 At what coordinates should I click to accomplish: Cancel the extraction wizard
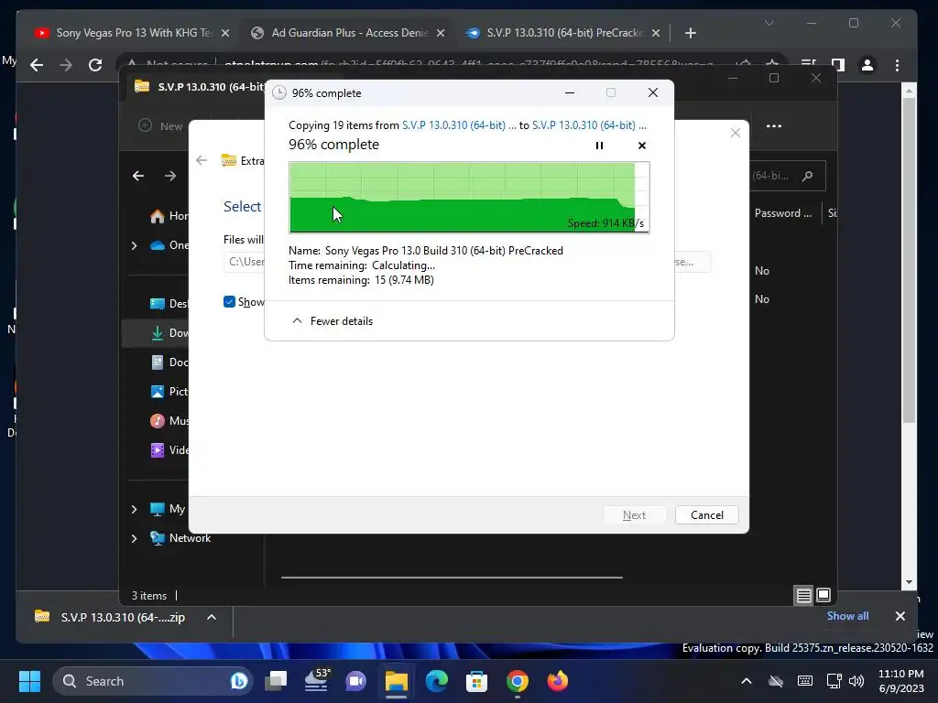[706, 515]
